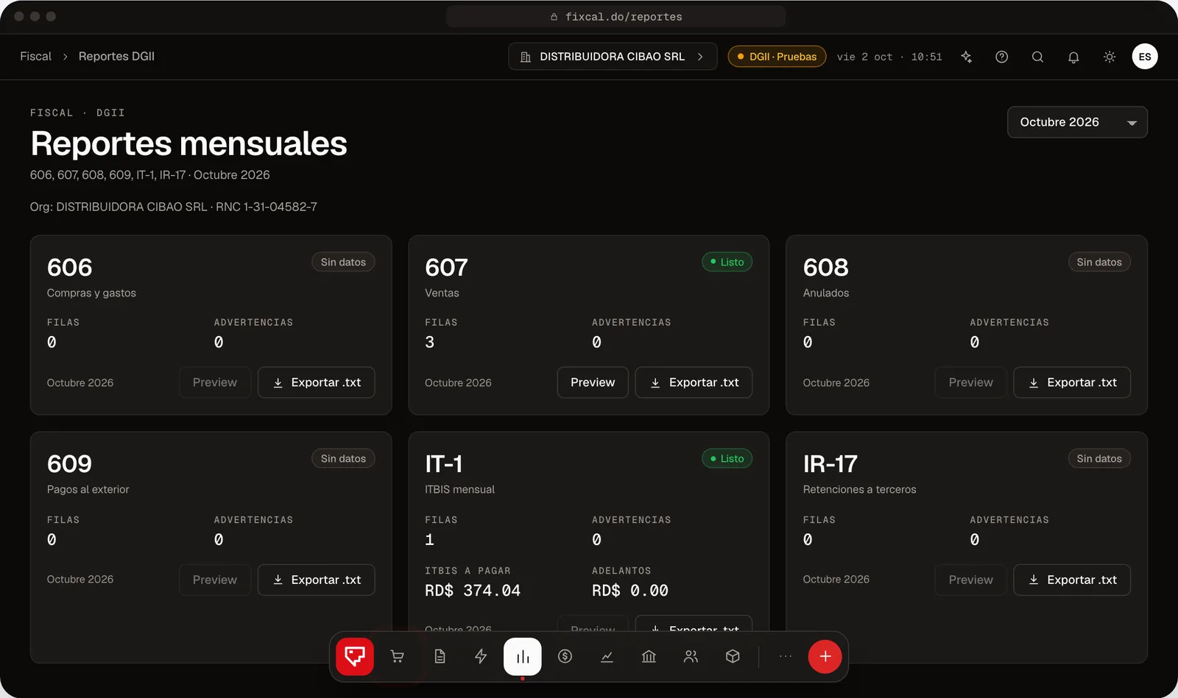Click Preview on the 608 card
The image size is (1178, 698).
tap(971, 382)
